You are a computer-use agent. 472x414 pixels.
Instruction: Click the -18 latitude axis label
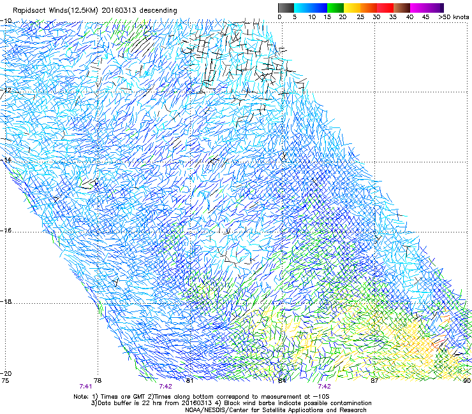pyautogui.click(x=6, y=301)
